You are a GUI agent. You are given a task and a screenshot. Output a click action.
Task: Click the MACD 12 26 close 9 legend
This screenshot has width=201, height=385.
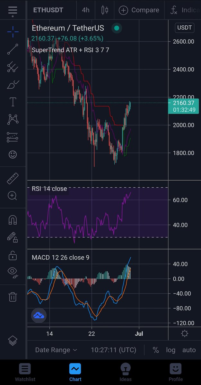coord(60,257)
